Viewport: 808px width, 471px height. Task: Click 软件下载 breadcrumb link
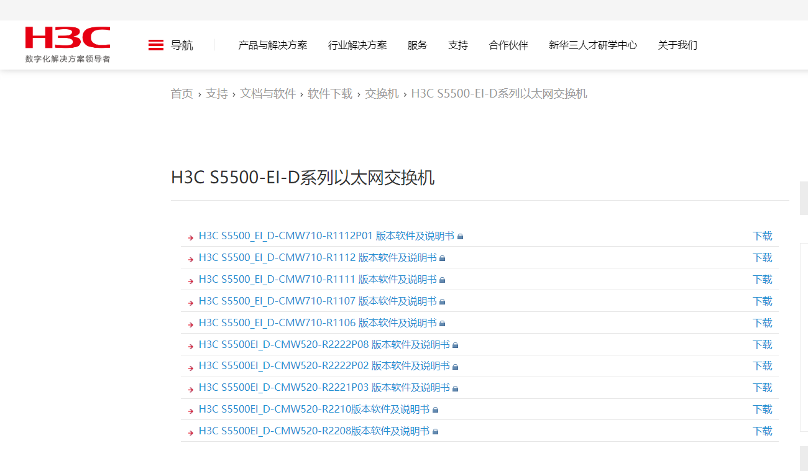[330, 94]
